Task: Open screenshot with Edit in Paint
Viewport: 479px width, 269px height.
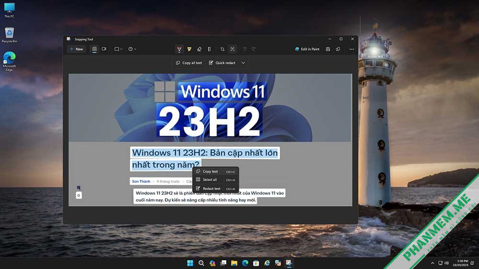Action: pyautogui.click(x=307, y=49)
